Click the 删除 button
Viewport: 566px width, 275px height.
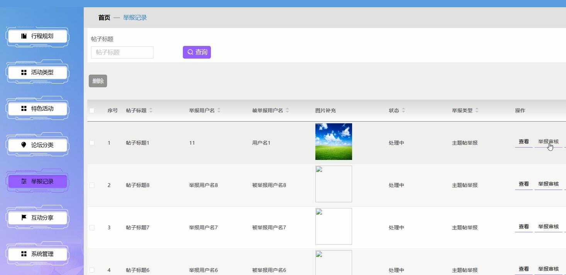98,80
